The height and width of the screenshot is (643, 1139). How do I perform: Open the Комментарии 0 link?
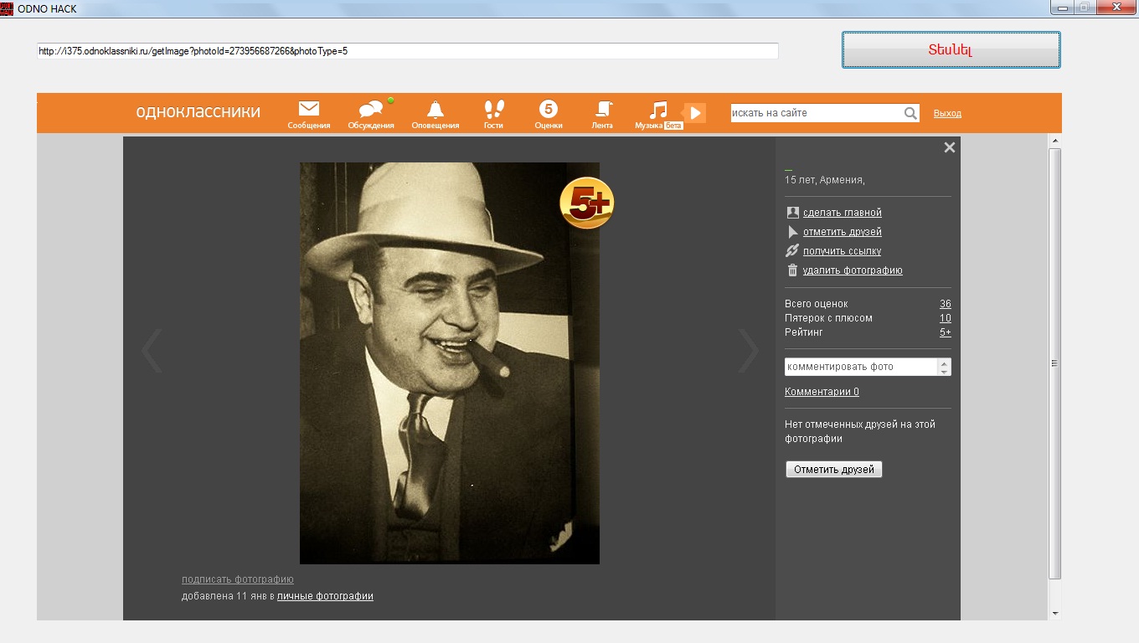pos(822,392)
